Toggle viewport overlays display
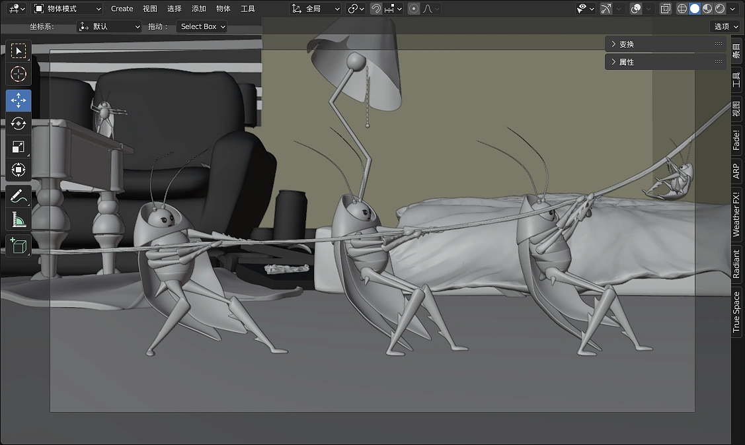The width and height of the screenshot is (745, 445). coord(636,9)
